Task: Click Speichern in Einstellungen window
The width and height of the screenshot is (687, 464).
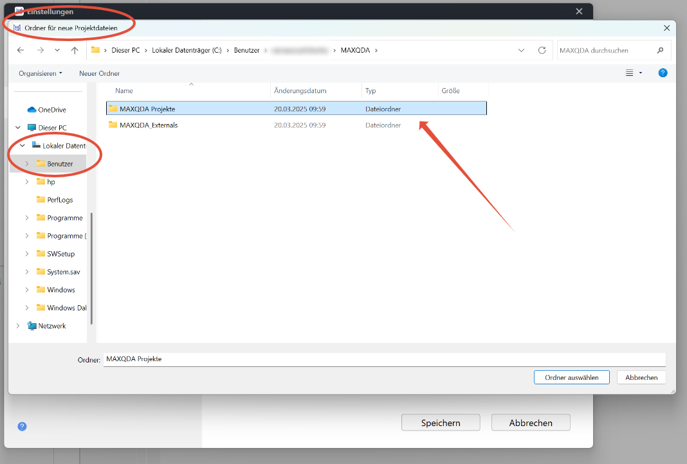Action: coord(441,423)
